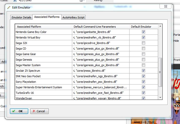Click the scroll down arrow of platforms list
Image resolution: width=180 pixels, height=124 pixels.
[x=160, y=98]
